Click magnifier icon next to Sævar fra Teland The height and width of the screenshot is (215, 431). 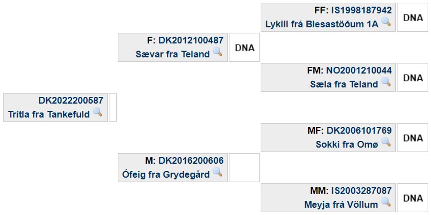pyautogui.click(x=218, y=52)
